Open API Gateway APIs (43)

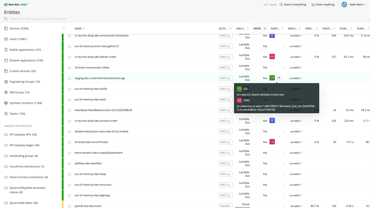coord(23,134)
